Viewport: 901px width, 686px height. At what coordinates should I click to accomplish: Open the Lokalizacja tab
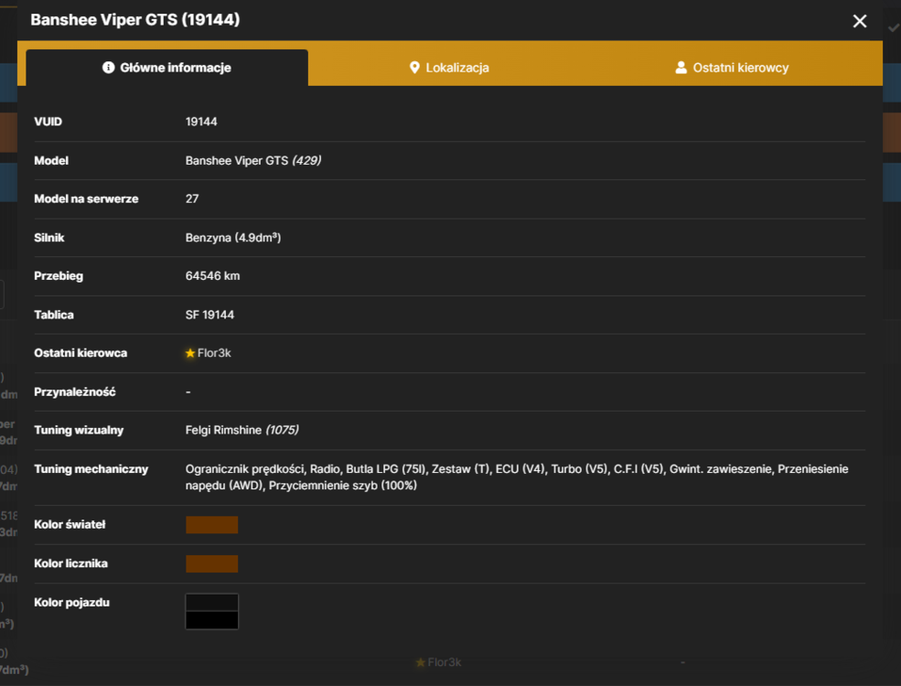point(449,68)
